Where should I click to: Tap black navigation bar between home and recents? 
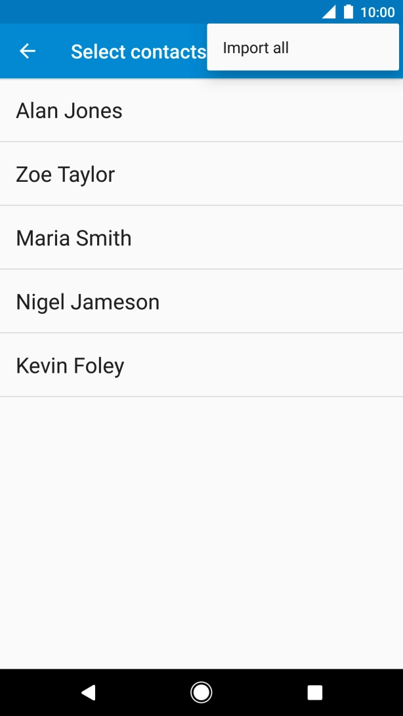pos(259,692)
